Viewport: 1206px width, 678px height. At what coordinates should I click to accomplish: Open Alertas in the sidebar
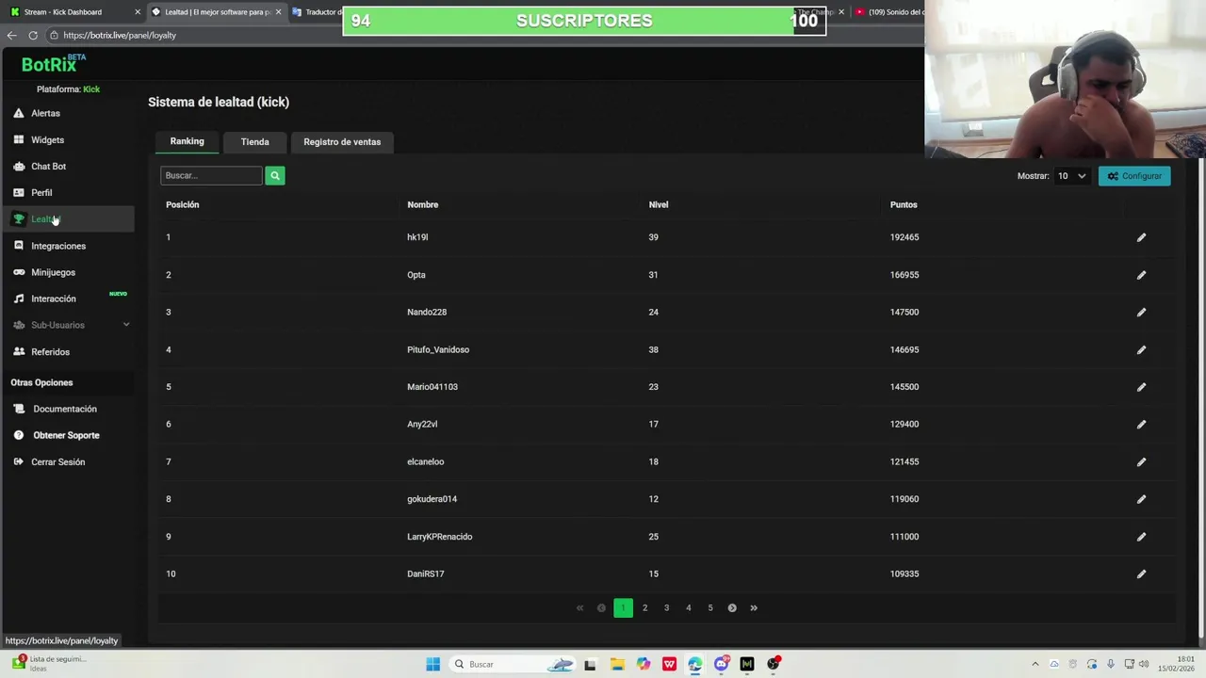tap(45, 113)
